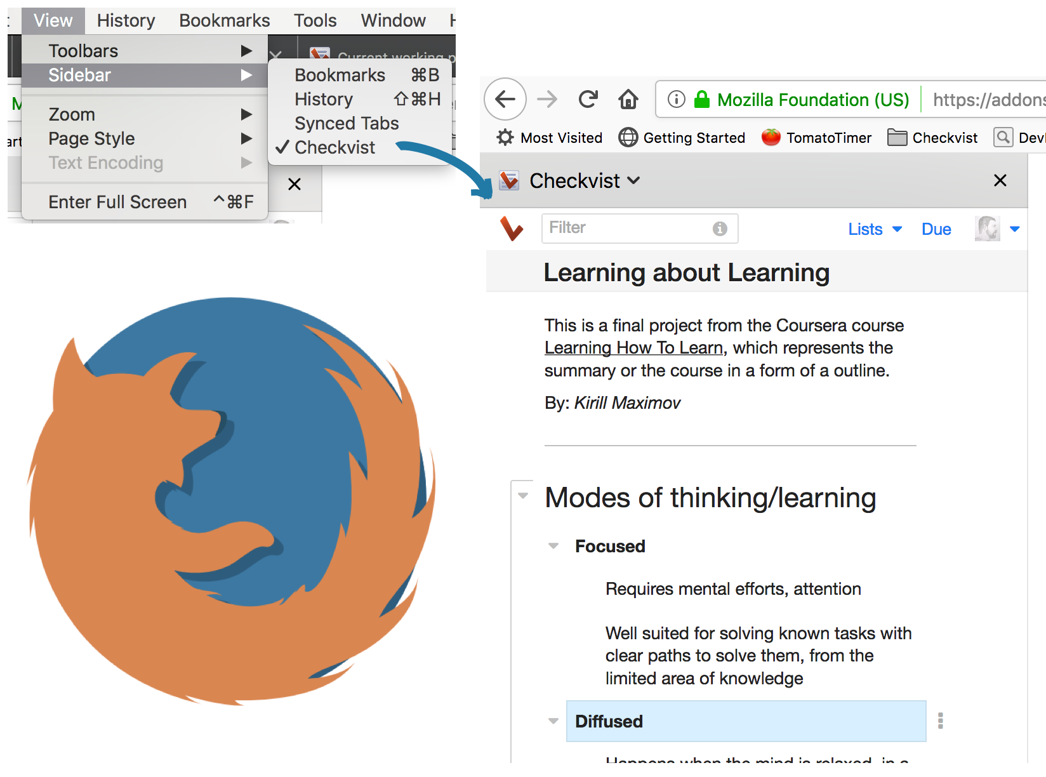
Task: Select Enter Full Screen
Action: (x=145, y=202)
